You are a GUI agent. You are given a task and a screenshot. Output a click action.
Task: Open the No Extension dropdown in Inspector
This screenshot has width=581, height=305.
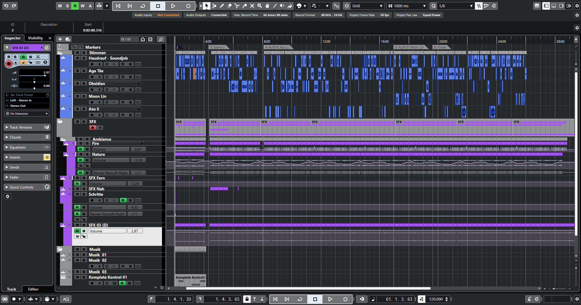(27, 113)
